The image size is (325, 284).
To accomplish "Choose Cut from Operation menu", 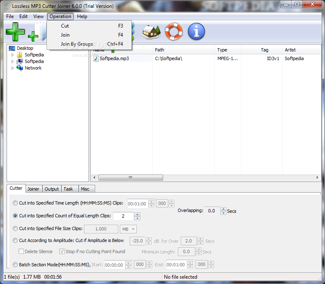I will click(89, 26).
